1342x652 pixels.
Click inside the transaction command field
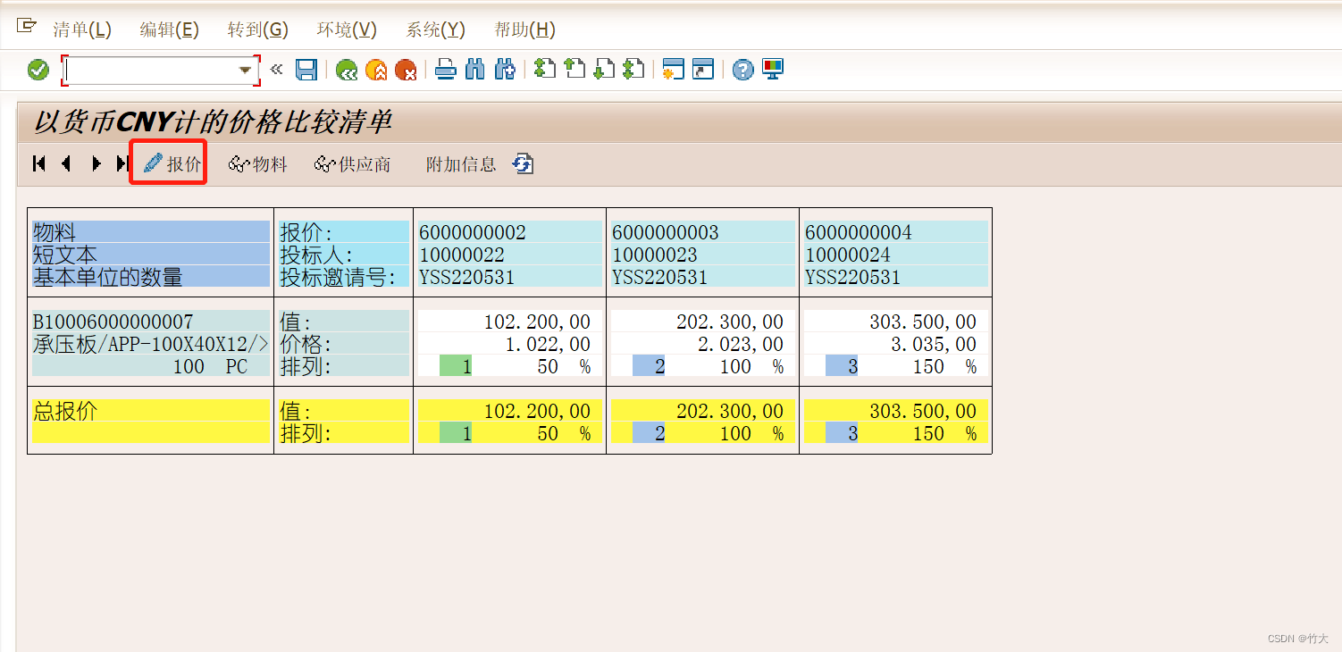(x=150, y=70)
